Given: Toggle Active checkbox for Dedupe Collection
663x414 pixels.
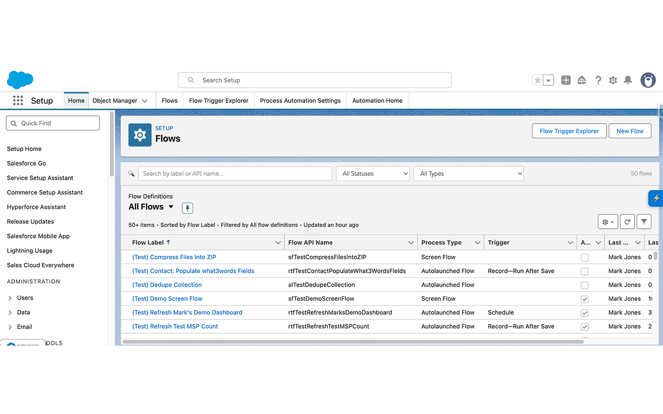Looking at the screenshot, I should [x=585, y=285].
